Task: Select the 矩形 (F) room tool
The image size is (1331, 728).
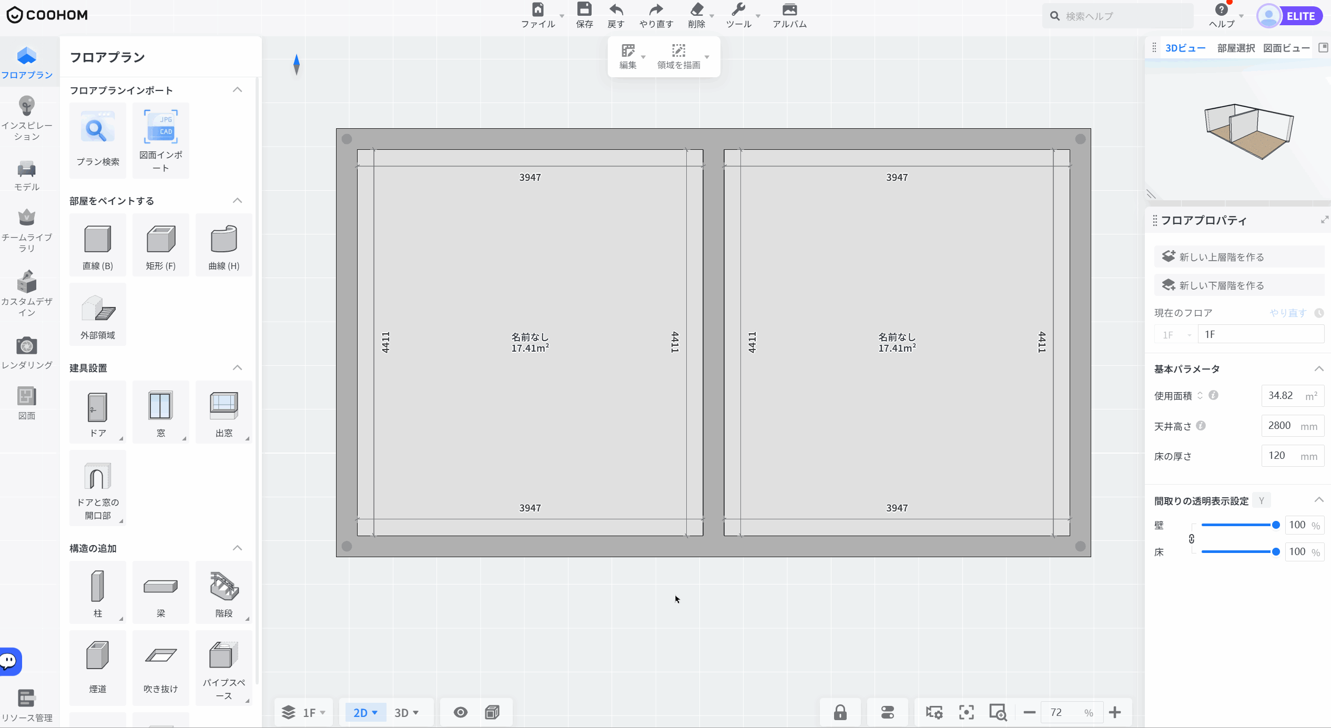Action: point(161,245)
